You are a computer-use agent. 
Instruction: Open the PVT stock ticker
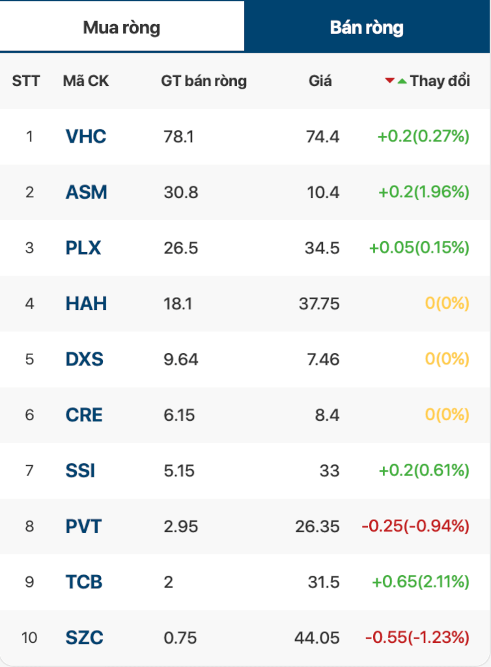point(84,526)
